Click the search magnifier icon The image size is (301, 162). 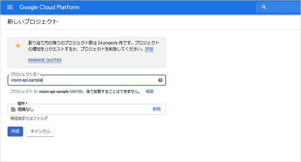click(264, 7)
